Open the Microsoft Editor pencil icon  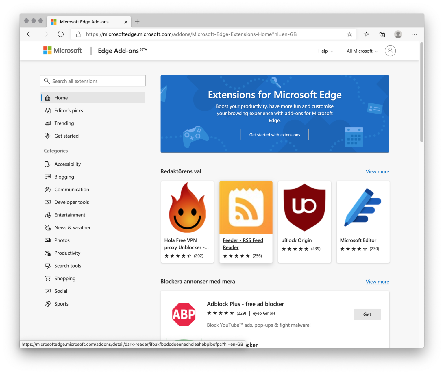point(363,207)
